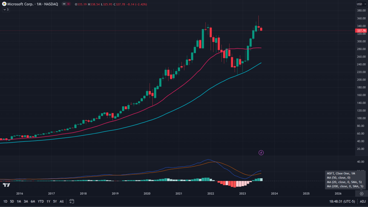Click the Microsoft logo symbol icon
368x207 pixels.
pos(4,4)
